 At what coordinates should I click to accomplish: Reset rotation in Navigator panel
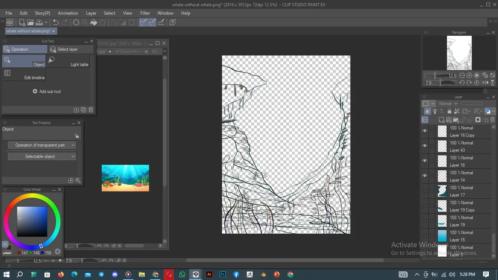point(477,83)
